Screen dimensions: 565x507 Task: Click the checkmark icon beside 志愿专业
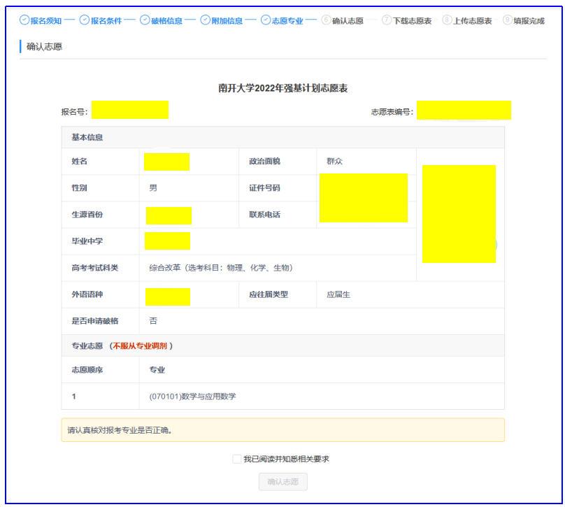(266, 20)
